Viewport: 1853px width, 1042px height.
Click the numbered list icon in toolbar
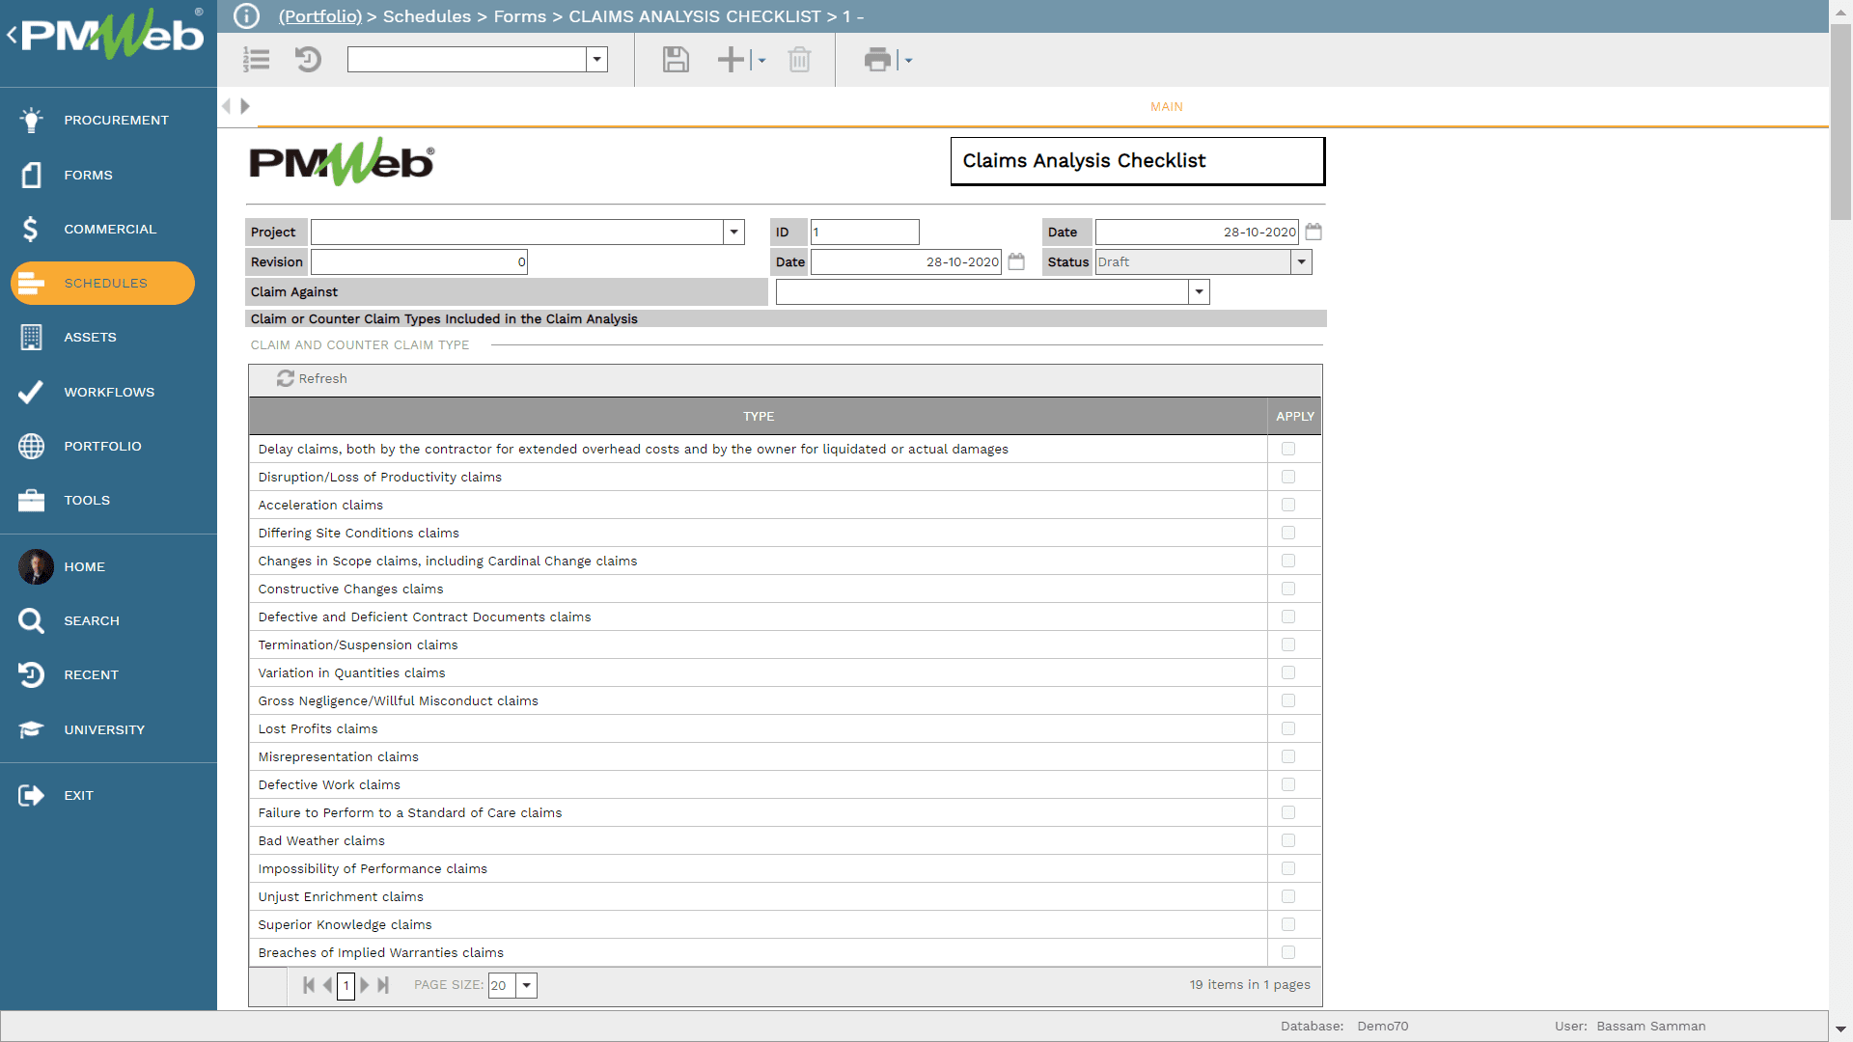pos(257,60)
